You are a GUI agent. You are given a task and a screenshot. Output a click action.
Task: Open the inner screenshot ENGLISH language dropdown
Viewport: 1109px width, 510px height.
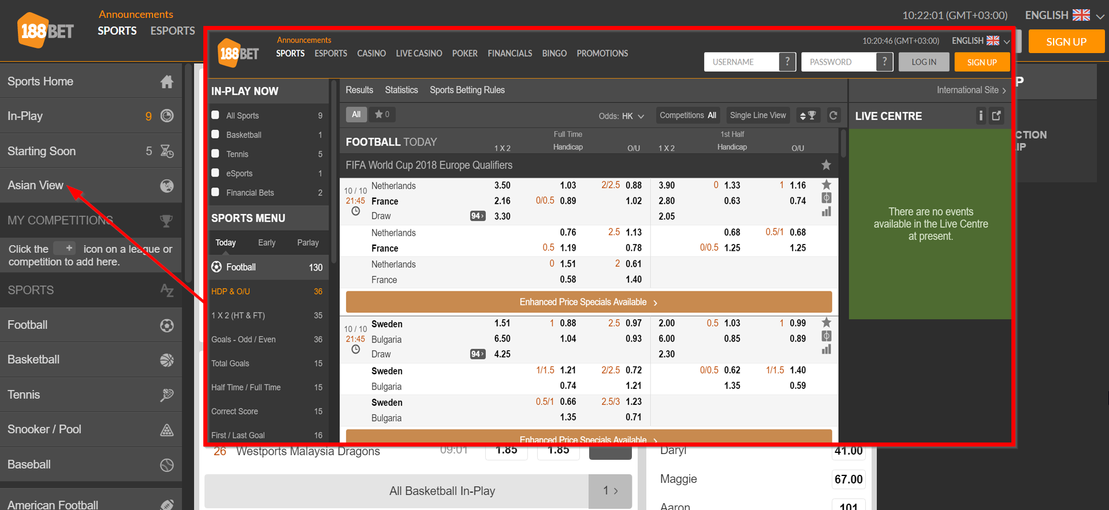point(981,40)
